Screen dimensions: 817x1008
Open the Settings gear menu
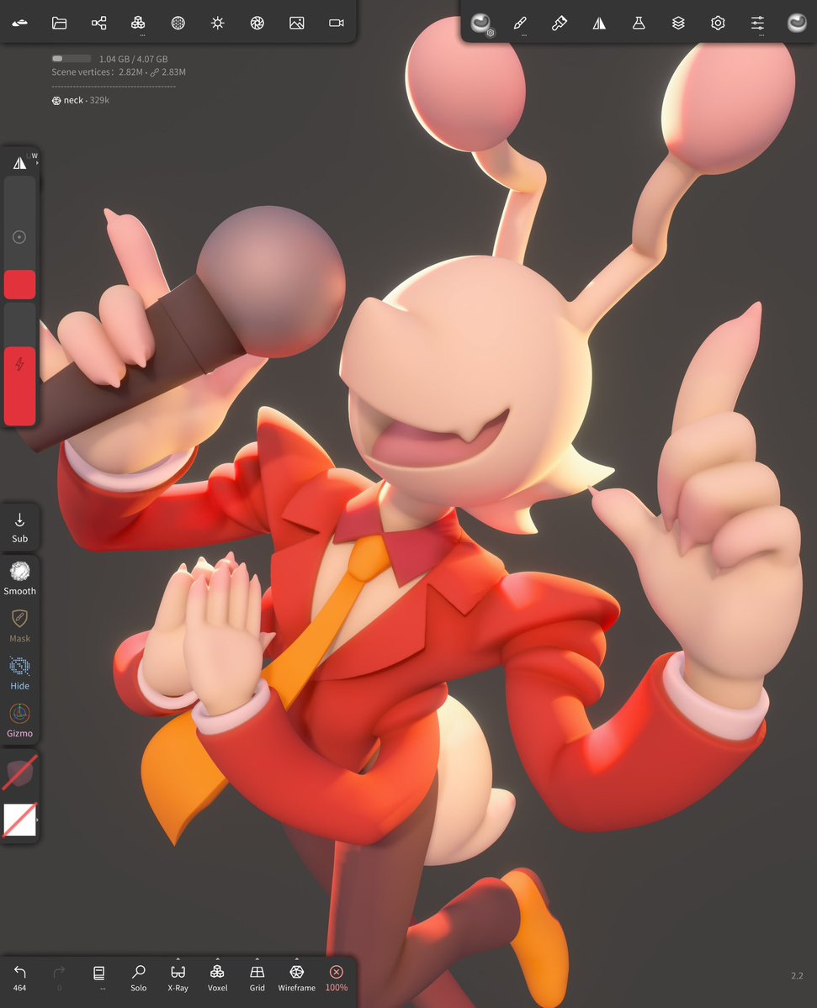pyautogui.click(x=718, y=24)
